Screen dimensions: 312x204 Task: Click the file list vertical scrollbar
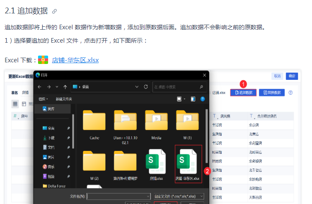pyautogui.click(x=206, y=136)
